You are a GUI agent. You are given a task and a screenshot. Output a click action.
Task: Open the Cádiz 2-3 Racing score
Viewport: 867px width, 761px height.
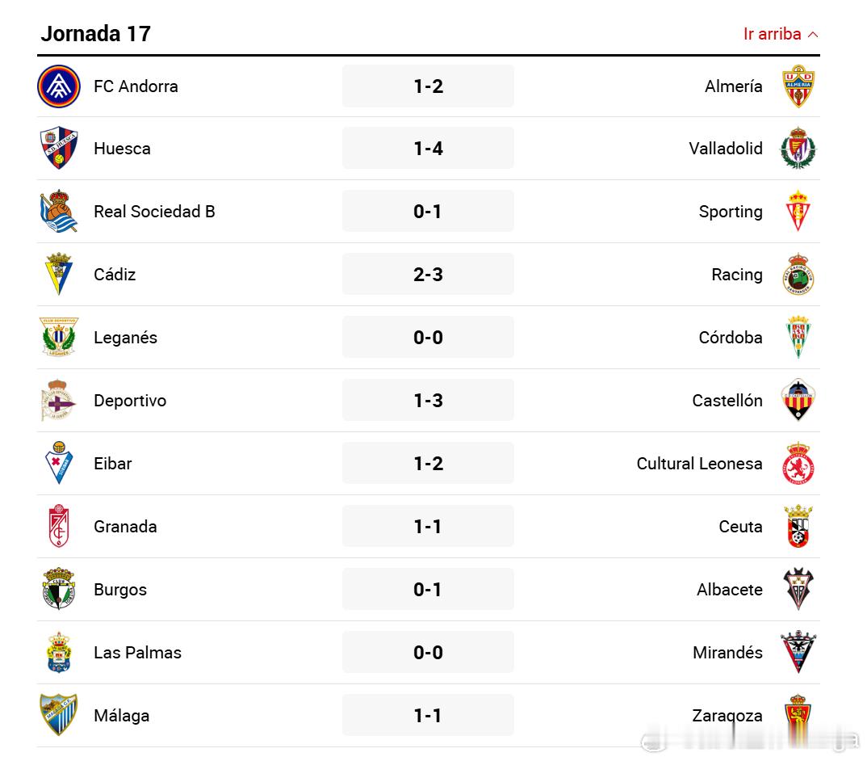point(428,275)
